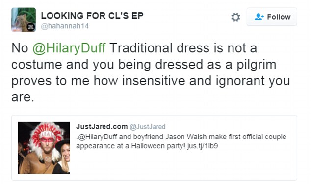Image resolution: width=311 pixels, height=184 pixels.
Task: Open the @hahannah14 handle
Action: pos(65,26)
